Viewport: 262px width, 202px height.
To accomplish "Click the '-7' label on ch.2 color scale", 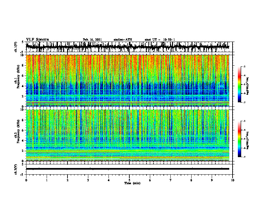I will click(244, 157).
